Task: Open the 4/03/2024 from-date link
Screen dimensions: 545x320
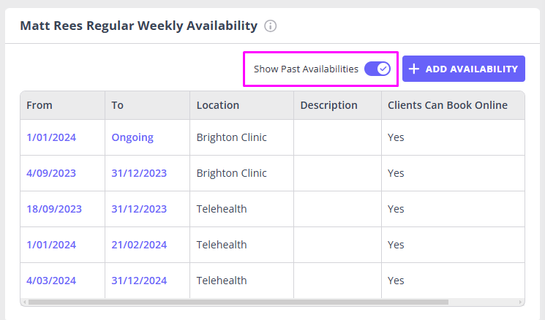Action: coord(51,281)
